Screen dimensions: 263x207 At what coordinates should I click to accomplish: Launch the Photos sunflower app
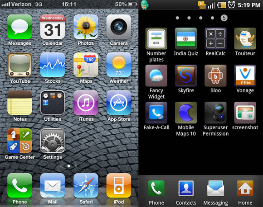click(86, 27)
